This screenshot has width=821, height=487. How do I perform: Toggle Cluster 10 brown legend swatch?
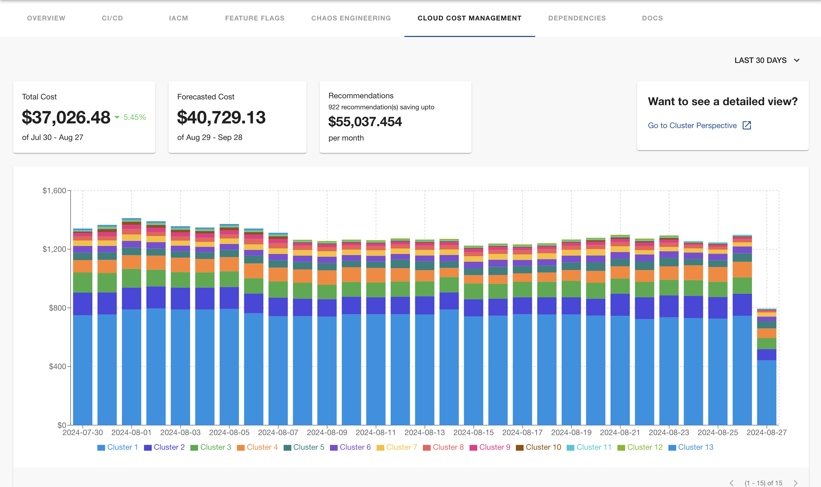(x=519, y=448)
